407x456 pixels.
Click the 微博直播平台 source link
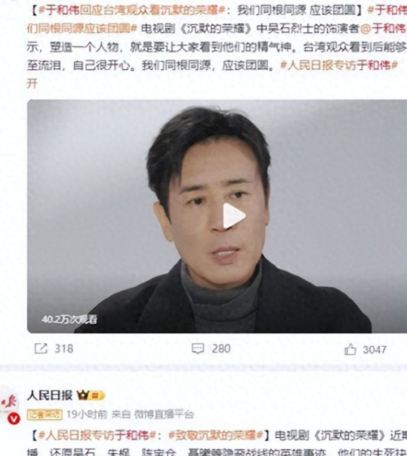point(164,414)
